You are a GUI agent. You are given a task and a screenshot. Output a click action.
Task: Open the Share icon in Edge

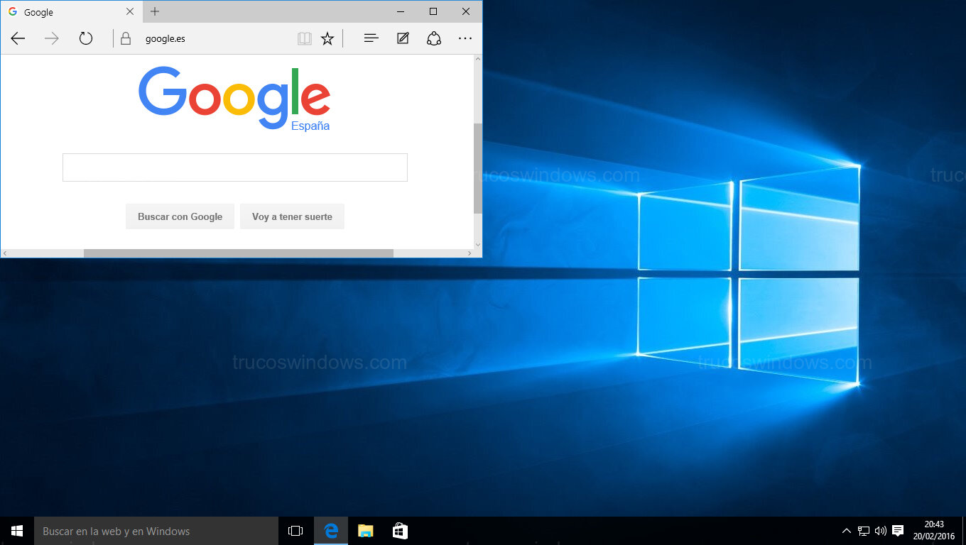point(434,39)
